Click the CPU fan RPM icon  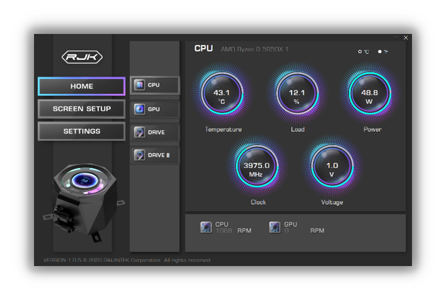click(206, 227)
